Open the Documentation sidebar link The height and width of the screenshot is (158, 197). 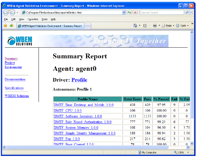15,79
